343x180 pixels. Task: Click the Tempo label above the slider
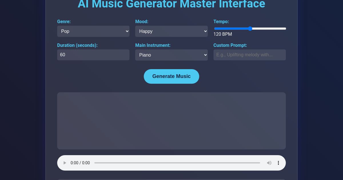(x=221, y=22)
